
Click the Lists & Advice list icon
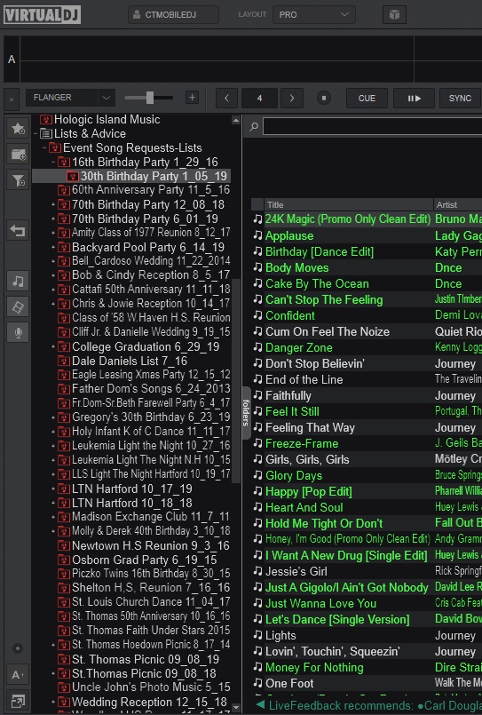point(46,133)
